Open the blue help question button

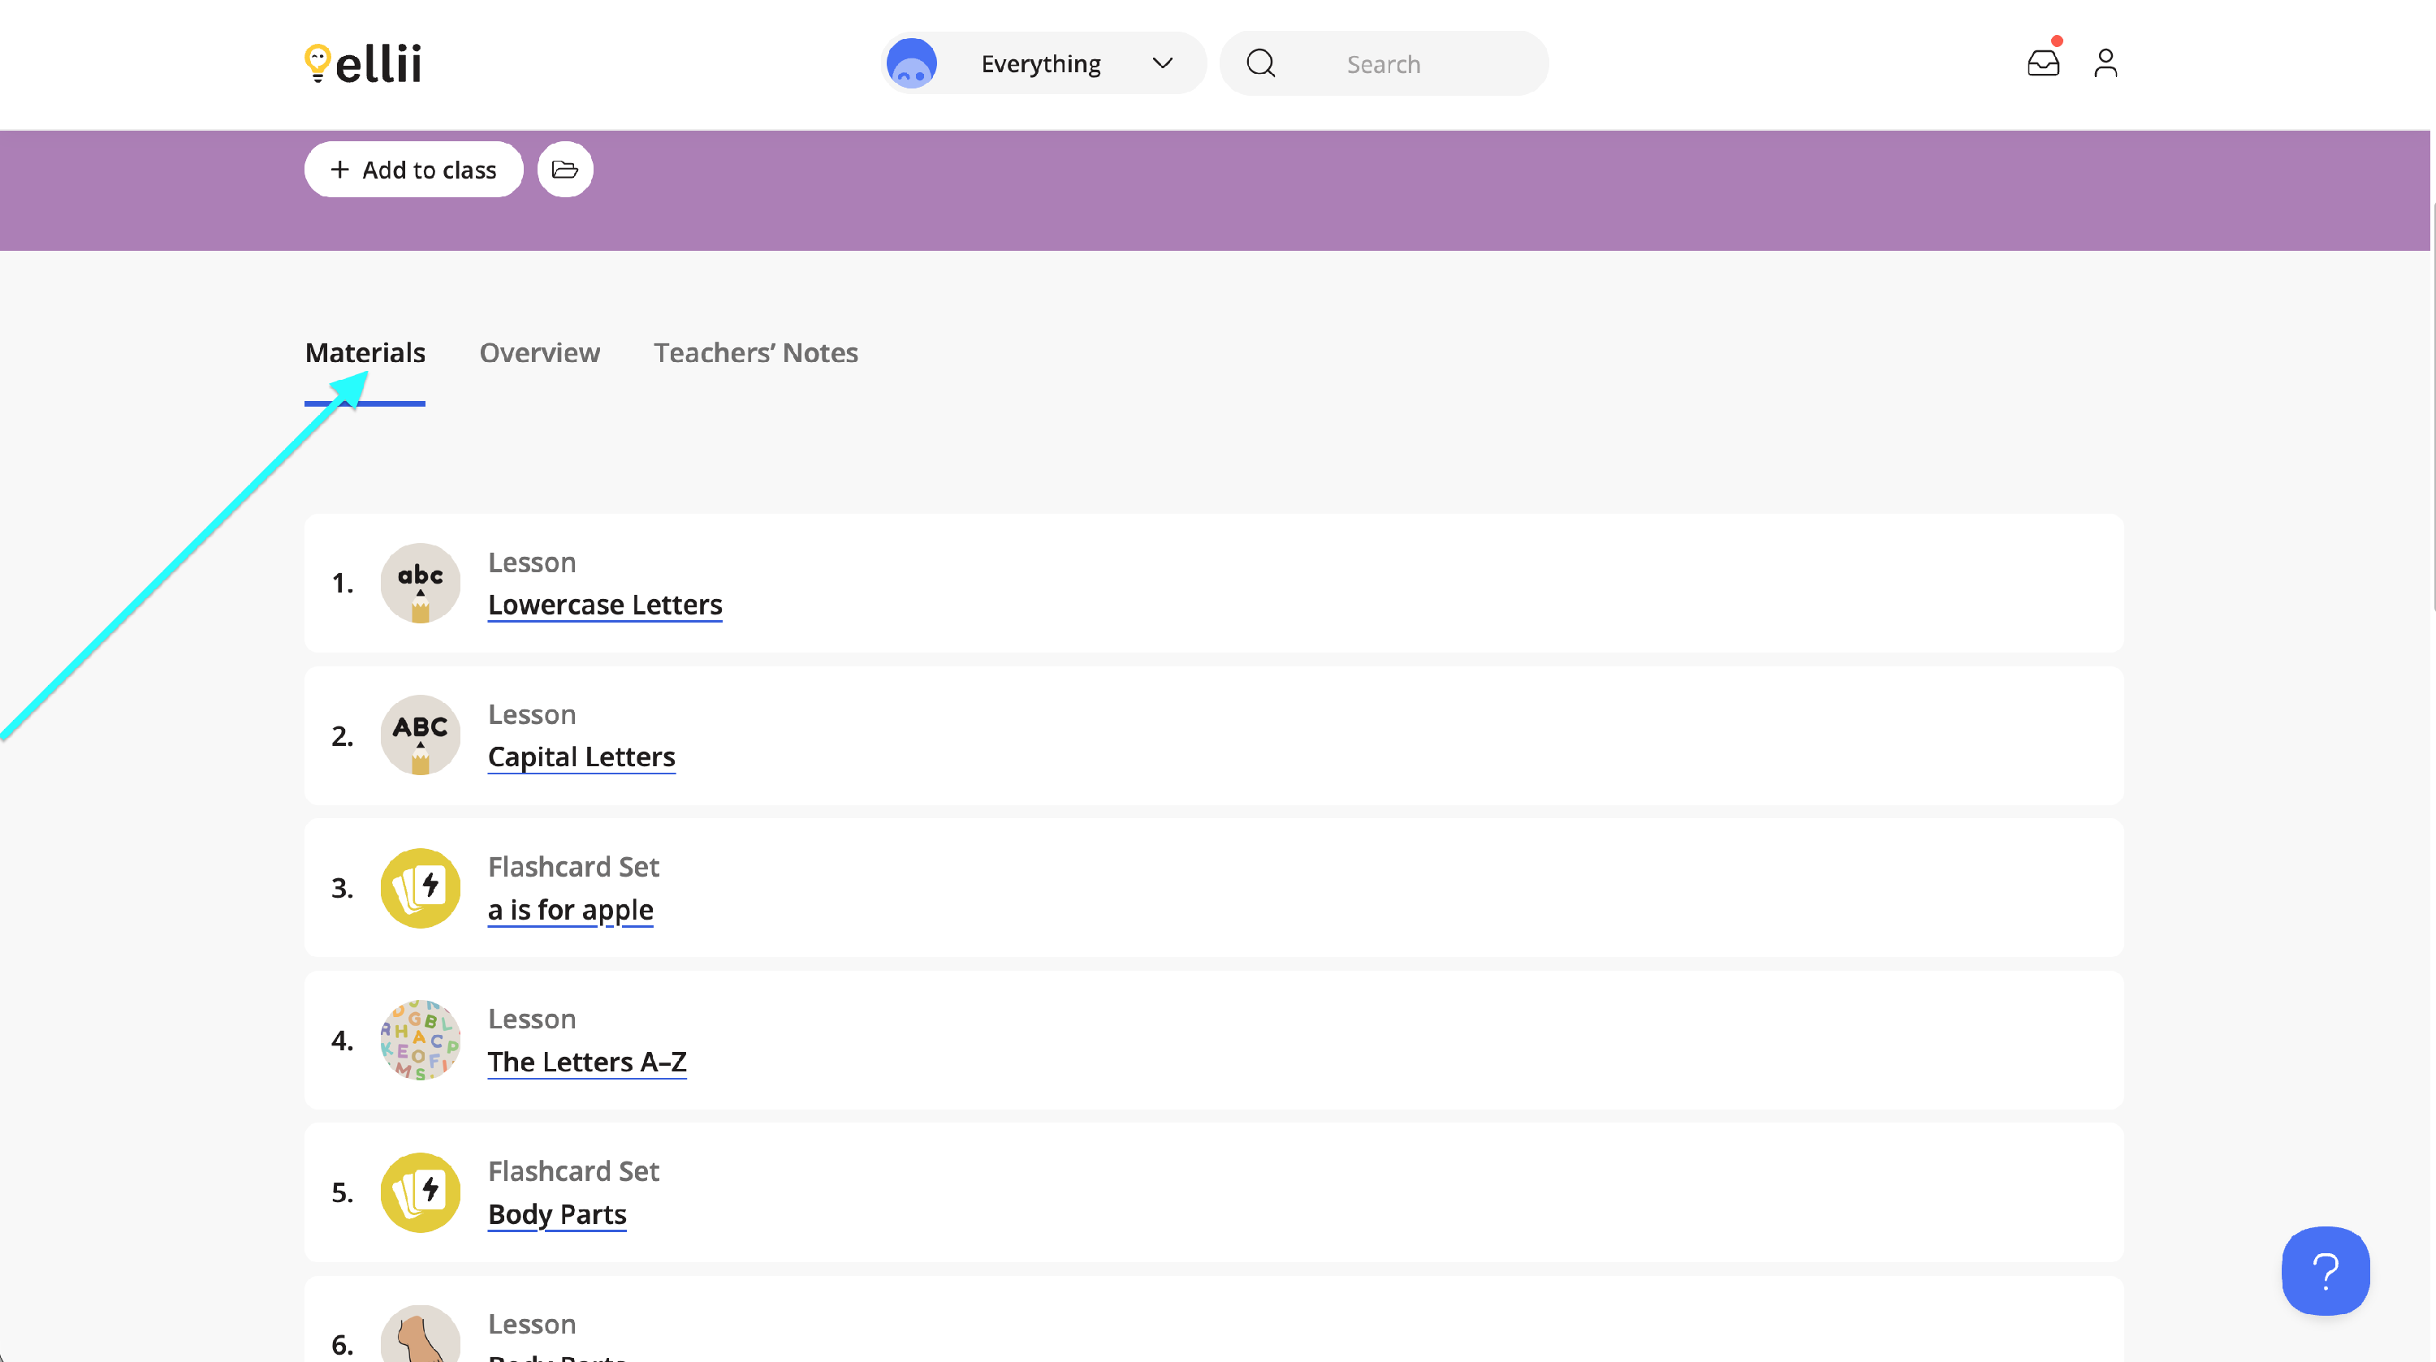[x=2325, y=1270]
